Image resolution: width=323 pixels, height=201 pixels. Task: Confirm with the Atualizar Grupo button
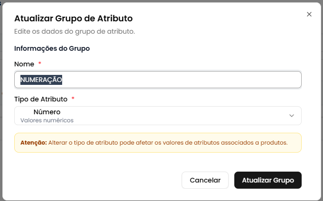click(x=268, y=180)
